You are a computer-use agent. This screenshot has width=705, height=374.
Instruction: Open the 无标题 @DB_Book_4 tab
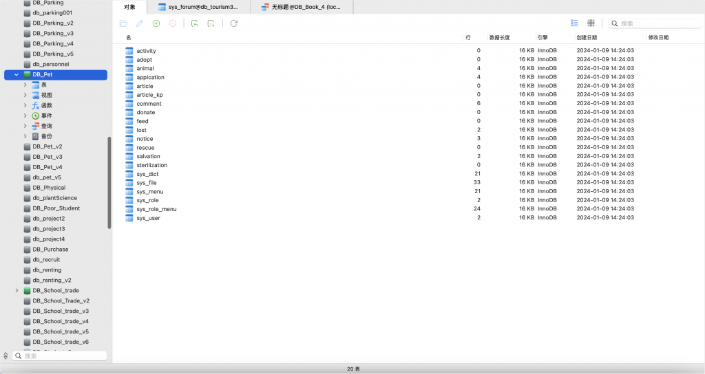[x=302, y=7]
